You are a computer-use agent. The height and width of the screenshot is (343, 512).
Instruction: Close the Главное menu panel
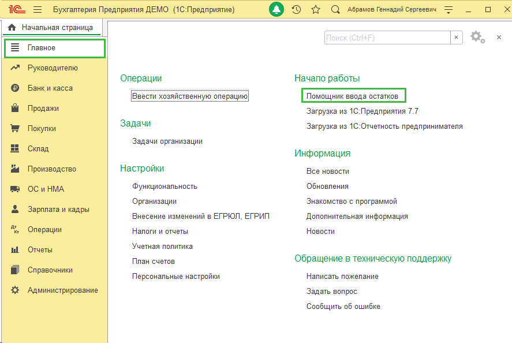[499, 37]
